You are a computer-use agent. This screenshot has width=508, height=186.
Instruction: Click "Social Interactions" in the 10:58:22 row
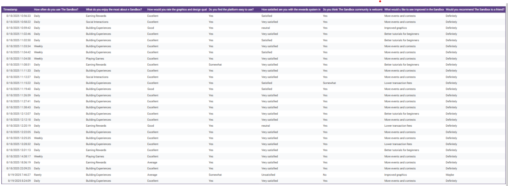point(97,22)
